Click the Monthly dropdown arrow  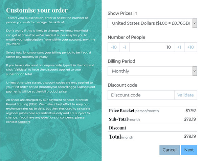[x=195, y=71]
